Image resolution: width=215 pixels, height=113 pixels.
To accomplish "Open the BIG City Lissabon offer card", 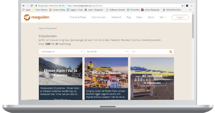I will click(106, 78).
